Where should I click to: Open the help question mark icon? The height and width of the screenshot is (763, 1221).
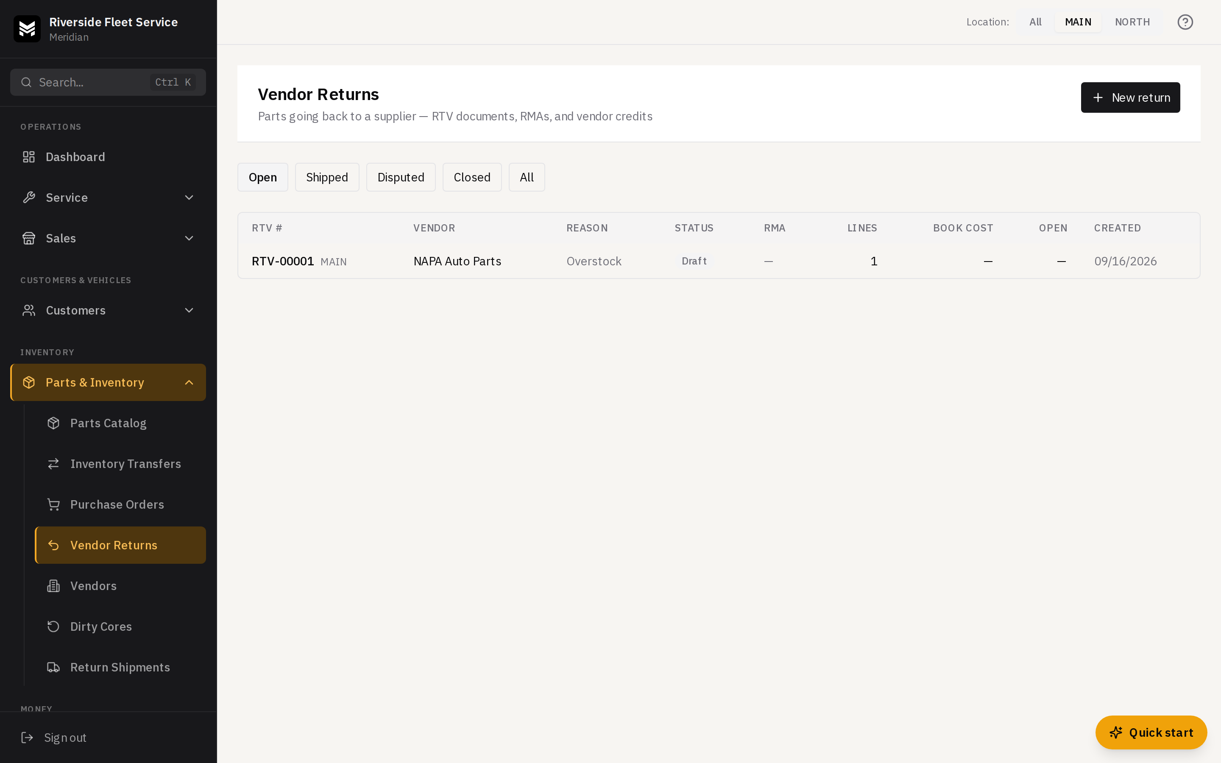coord(1185,22)
